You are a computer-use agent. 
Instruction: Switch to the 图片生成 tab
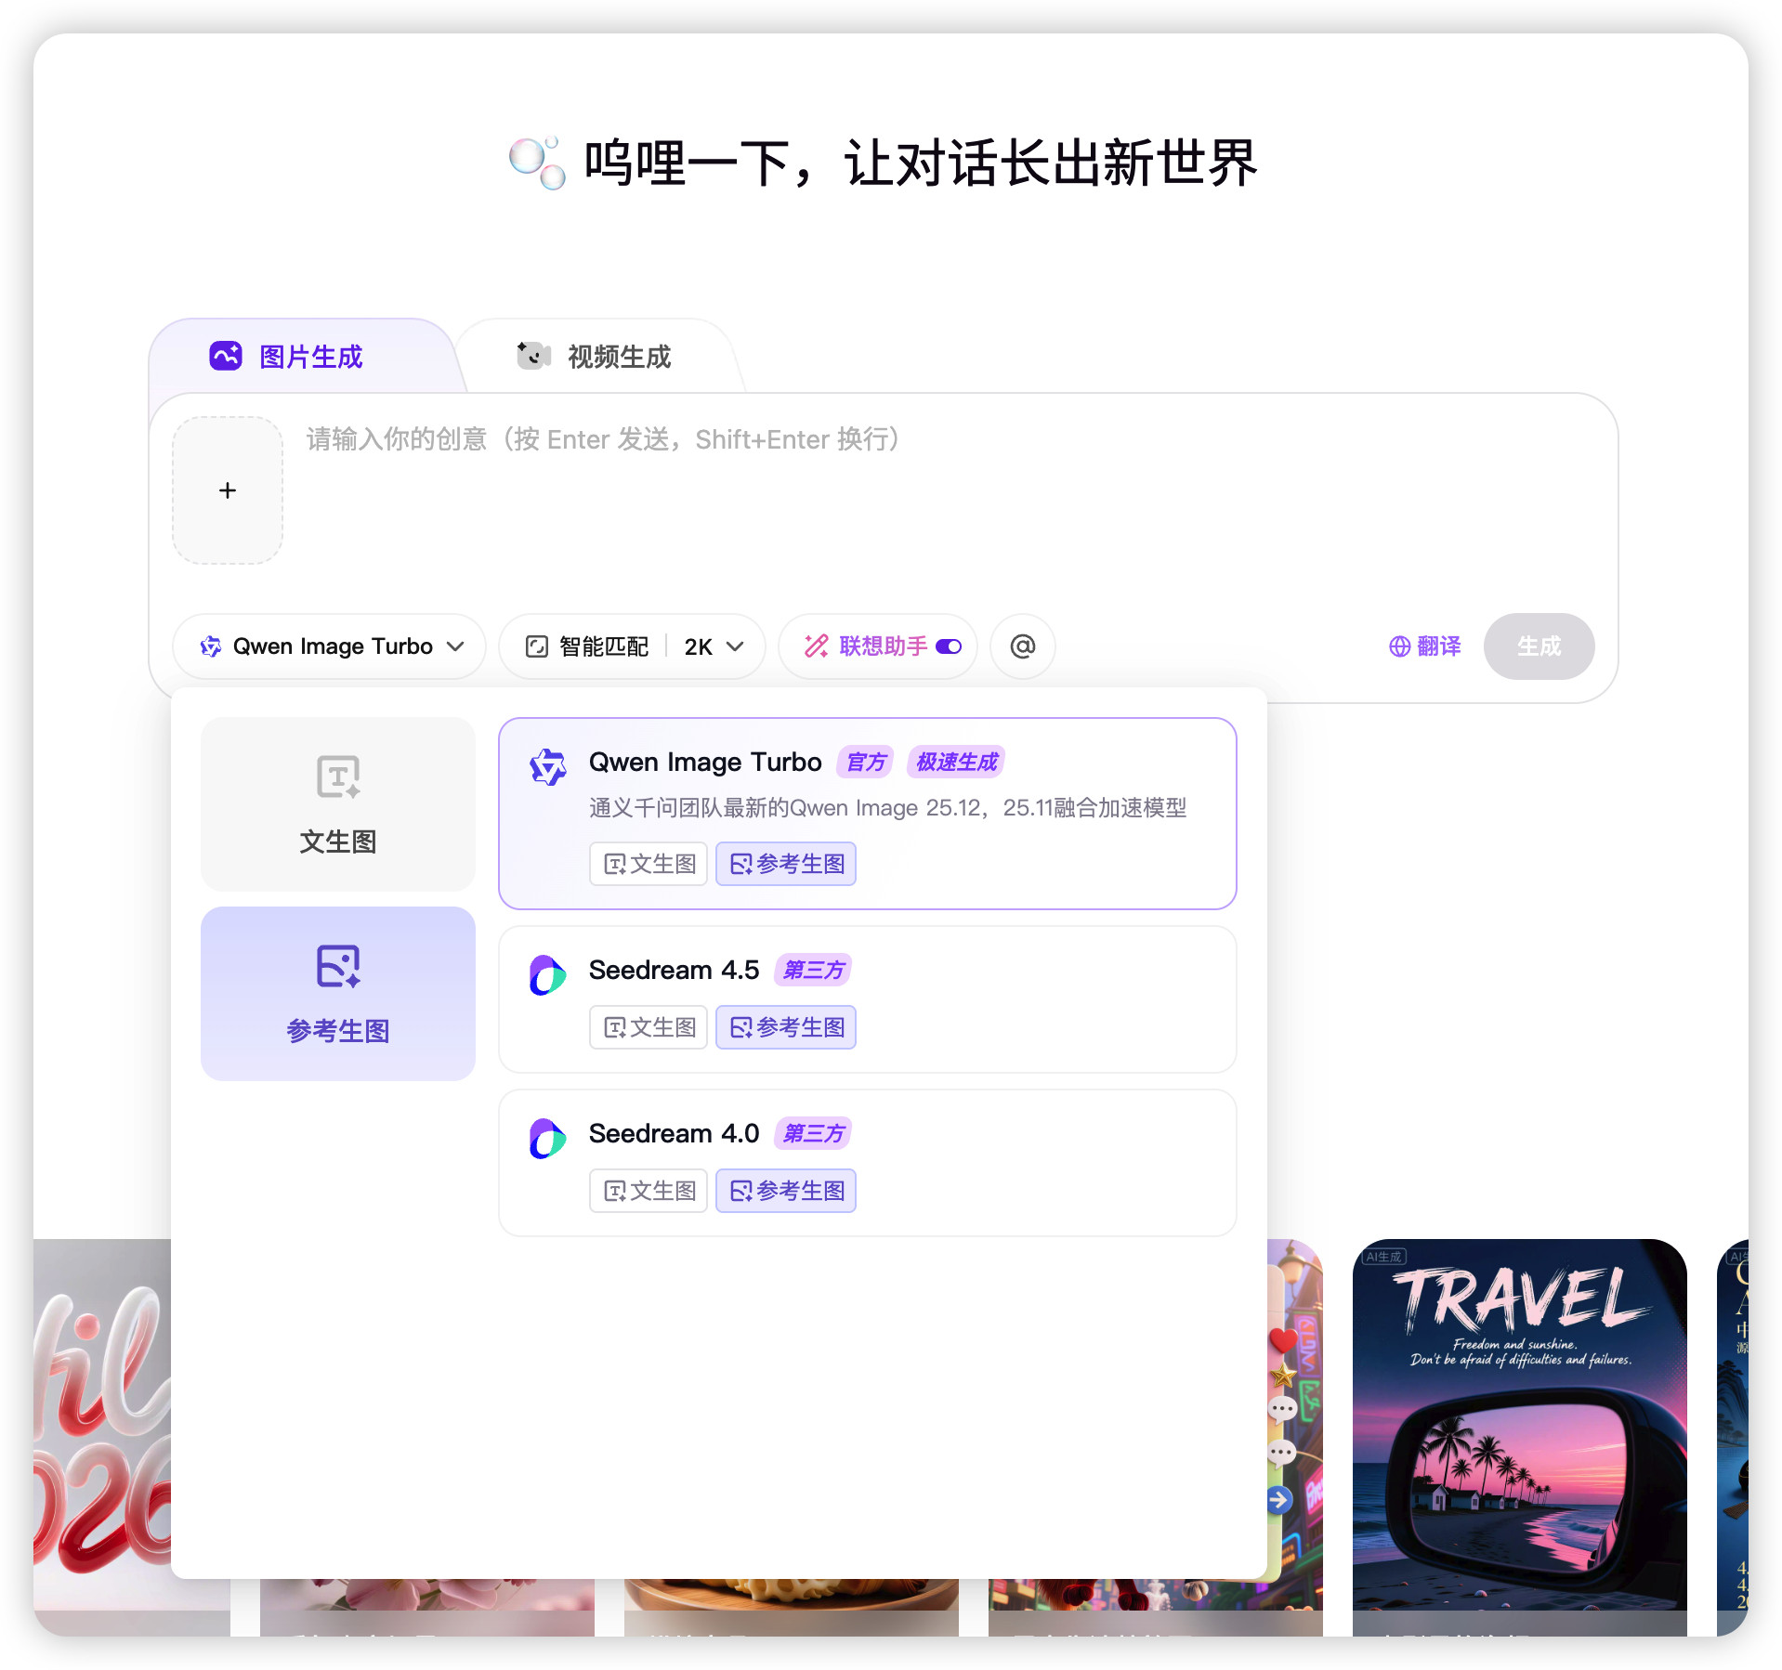click(x=287, y=356)
